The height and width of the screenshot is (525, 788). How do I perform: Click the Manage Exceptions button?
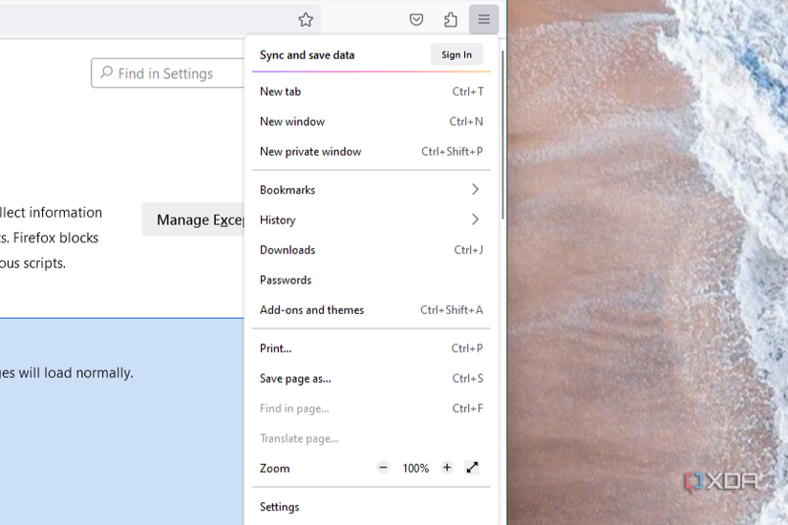coord(194,220)
